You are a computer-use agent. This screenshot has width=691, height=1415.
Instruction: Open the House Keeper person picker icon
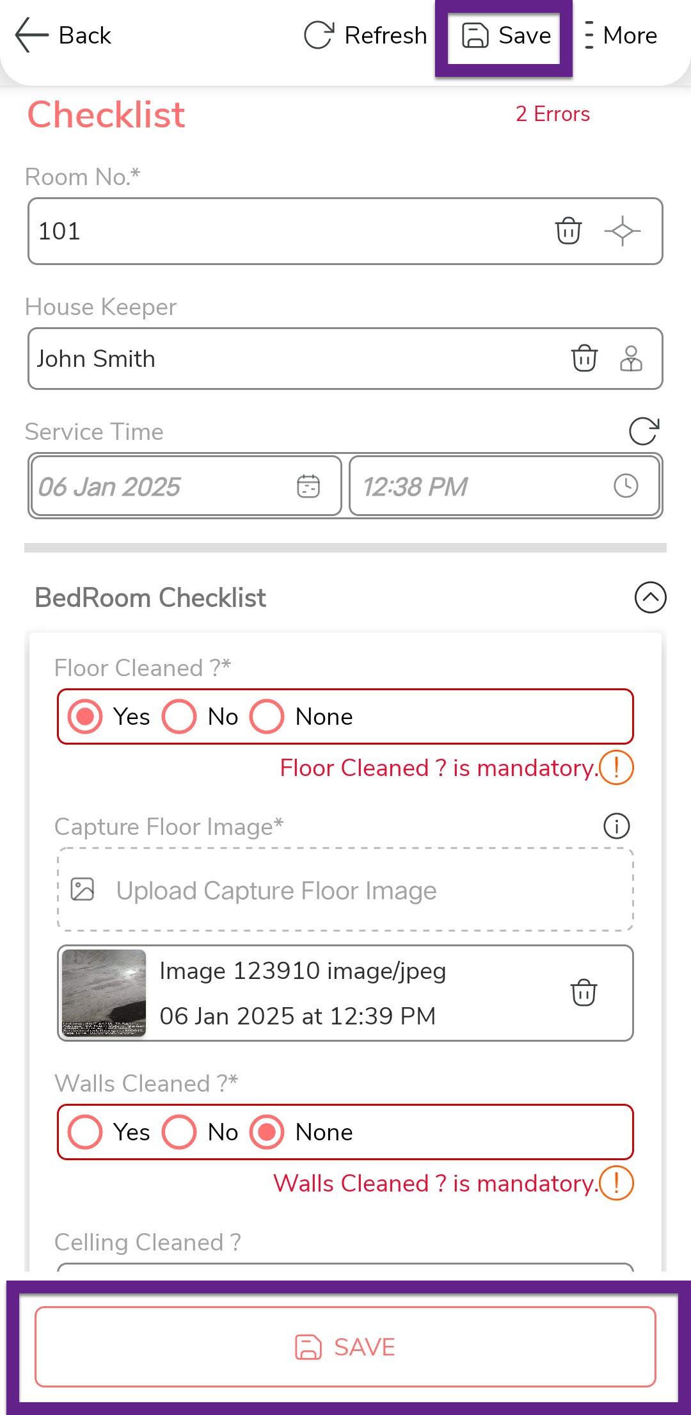(x=631, y=359)
